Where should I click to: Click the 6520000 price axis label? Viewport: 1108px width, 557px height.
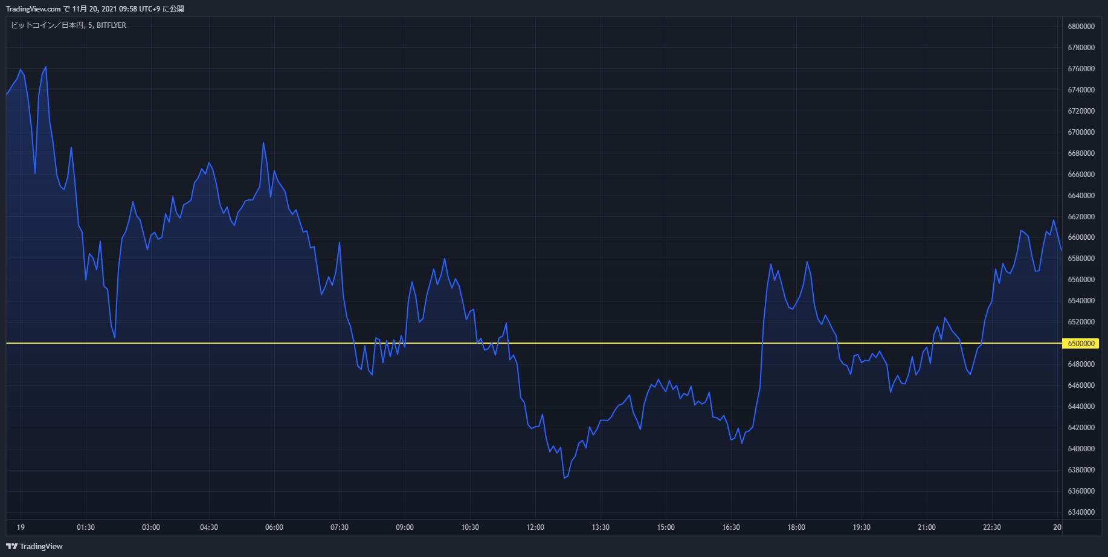[1081, 322]
